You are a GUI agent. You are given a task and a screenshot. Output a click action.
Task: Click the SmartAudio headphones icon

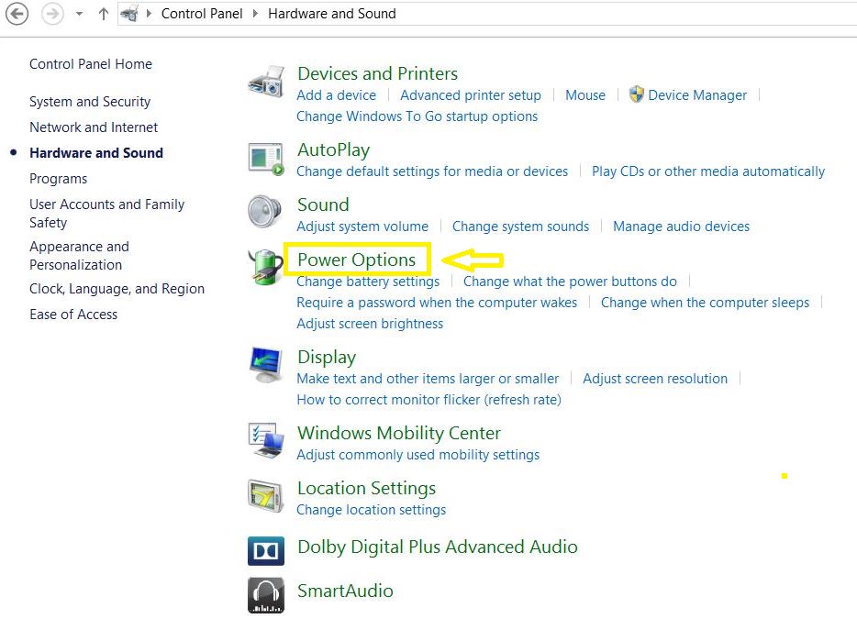[265, 595]
